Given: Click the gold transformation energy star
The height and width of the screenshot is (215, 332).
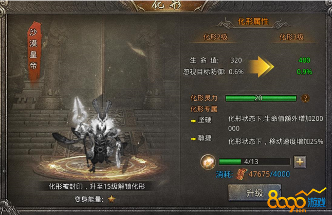Looking at the screenshot, I should 112,199.
